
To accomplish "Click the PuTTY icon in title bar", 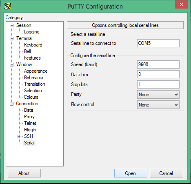I will click(8, 6).
